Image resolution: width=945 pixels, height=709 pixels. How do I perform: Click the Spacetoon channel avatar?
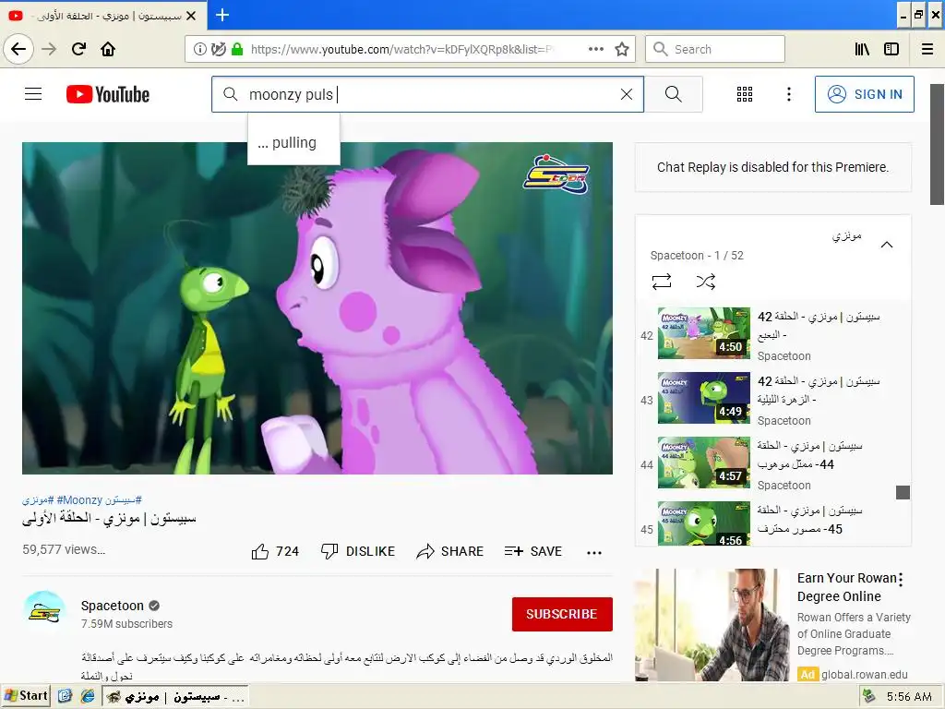pyautogui.click(x=44, y=613)
